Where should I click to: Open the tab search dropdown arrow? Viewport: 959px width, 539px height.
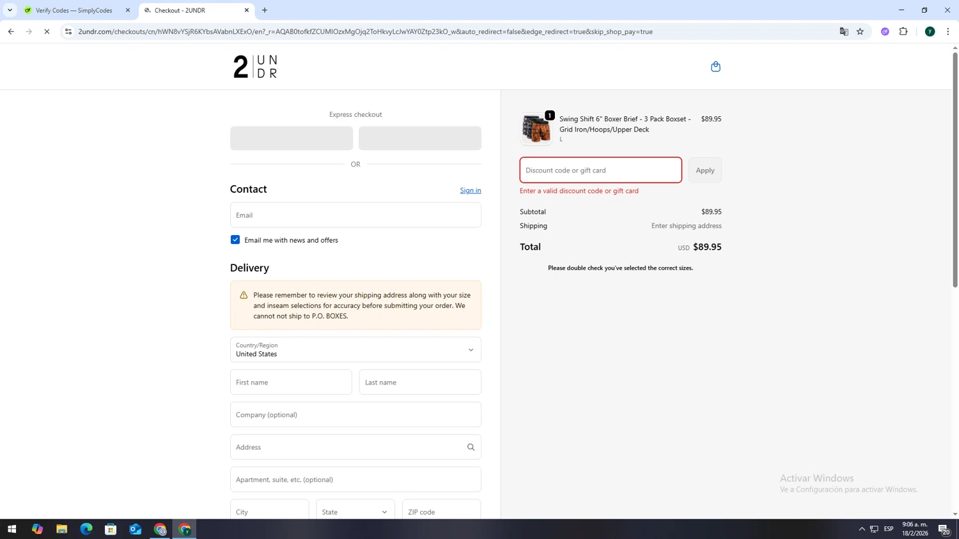10,10
